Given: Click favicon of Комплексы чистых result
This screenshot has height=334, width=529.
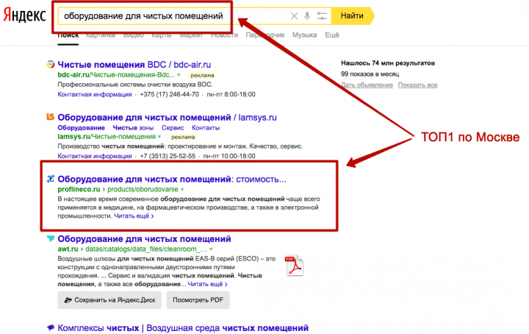Looking at the screenshot, I should (x=51, y=327).
